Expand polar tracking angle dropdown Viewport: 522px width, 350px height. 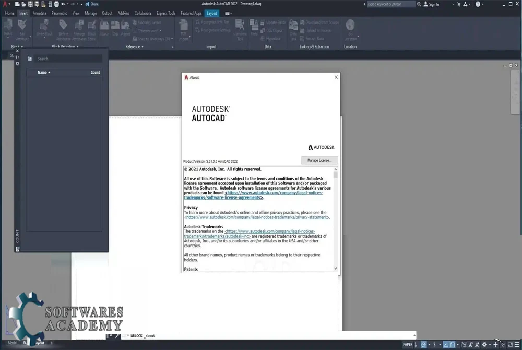pos(429,345)
